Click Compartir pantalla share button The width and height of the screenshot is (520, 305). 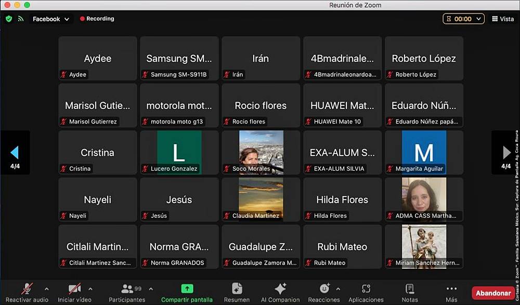187,293
